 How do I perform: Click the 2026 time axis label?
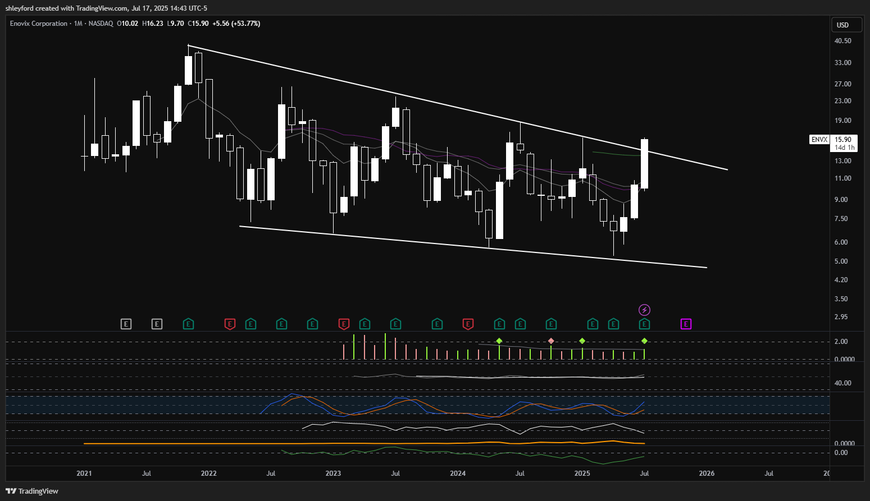[707, 474]
